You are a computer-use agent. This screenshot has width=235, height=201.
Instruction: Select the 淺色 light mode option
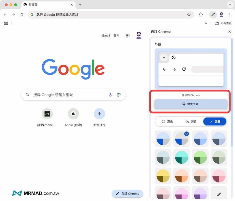click(x=167, y=121)
